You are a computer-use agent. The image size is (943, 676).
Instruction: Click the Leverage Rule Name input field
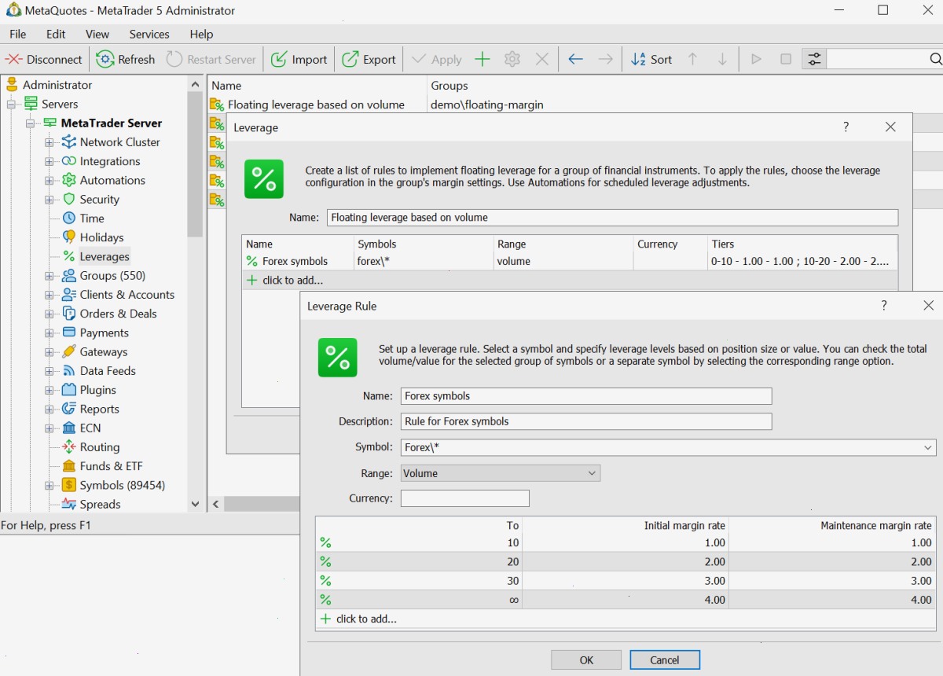click(586, 396)
